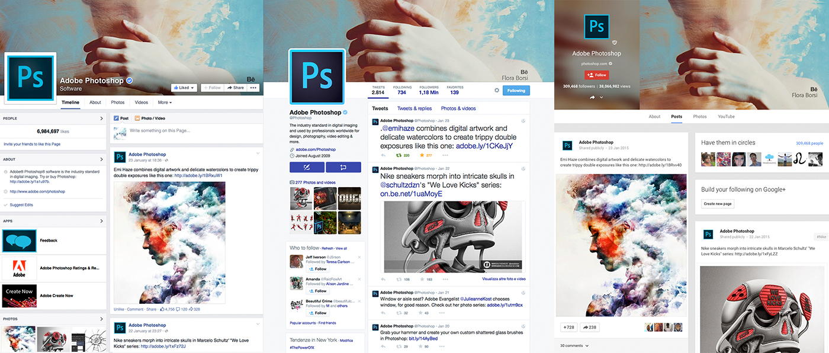Retweet the emihaze tweet showing 220
This screenshot has width=829, height=353.
(399, 155)
